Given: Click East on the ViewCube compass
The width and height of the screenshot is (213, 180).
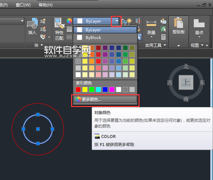Looking at the screenshot, I should (x=202, y=83).
